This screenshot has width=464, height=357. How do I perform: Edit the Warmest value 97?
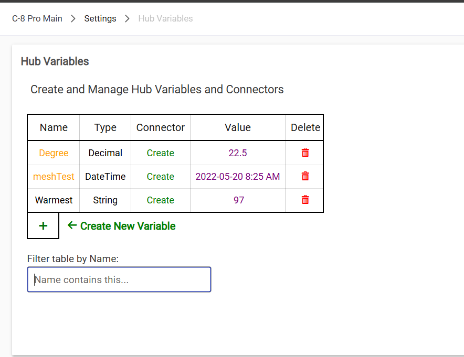[238, 200]
